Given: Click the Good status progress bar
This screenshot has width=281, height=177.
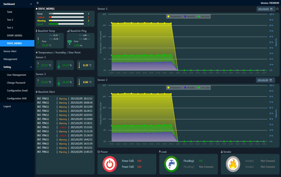Looking at the screenshot, I should (x=66, y=24).
